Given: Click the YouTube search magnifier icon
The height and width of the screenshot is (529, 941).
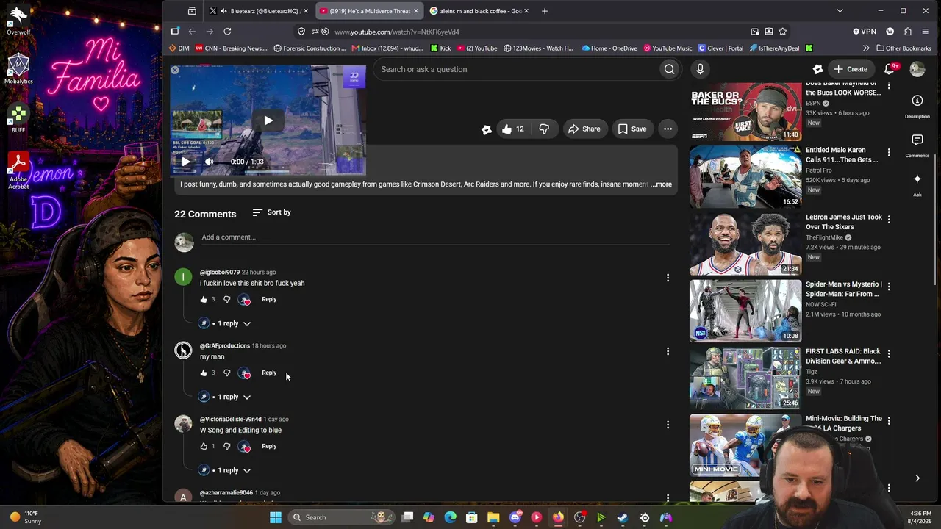Looking at the screenshot, I should pos(669,69).
